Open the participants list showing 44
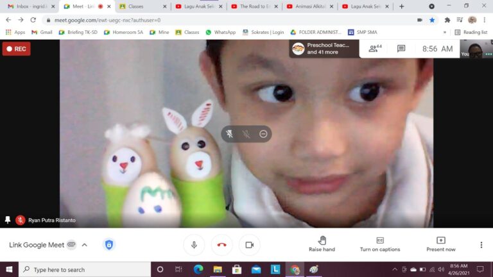Screen dimensions: 493x277 tap(374, 49)
